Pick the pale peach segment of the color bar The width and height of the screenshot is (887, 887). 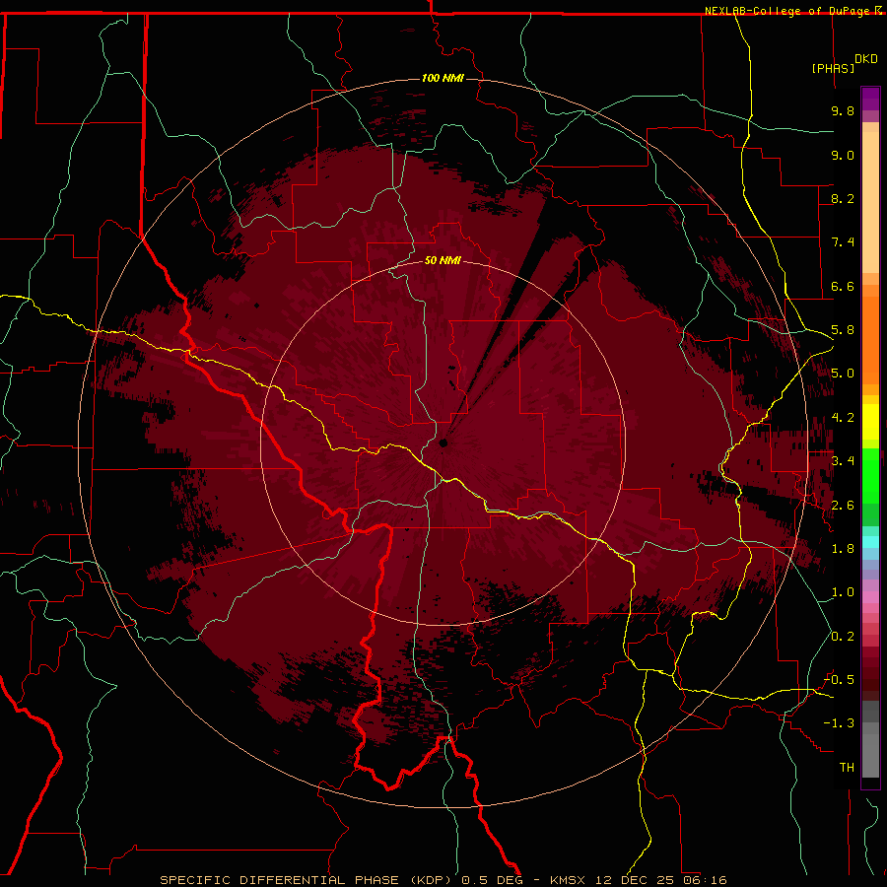[870, 204]
